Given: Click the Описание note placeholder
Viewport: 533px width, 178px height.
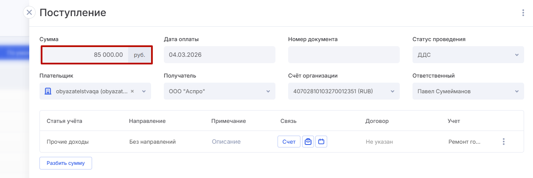Looking at the screenshot, I should [226, 142].
